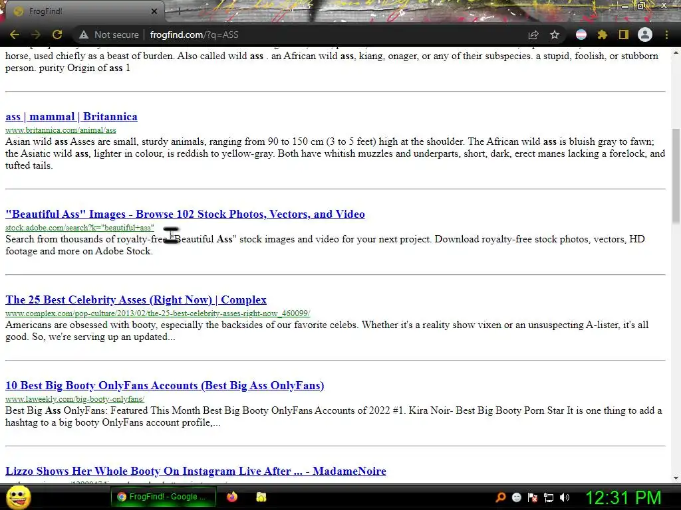The width and height of the screenshot is (681, 510).
Task: Open 'The 25 Best Celebrity Asses' Complex link
Action: point(136,299)
